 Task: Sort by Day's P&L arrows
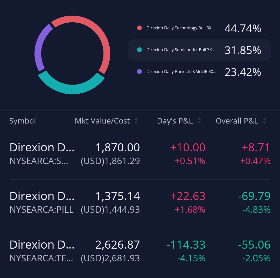click(x=199, y=121)
